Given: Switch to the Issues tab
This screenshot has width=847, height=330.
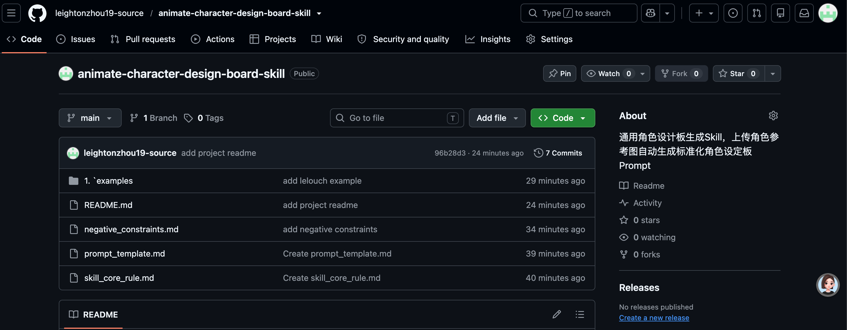Looking at the screenshot, I should [76, 39].
